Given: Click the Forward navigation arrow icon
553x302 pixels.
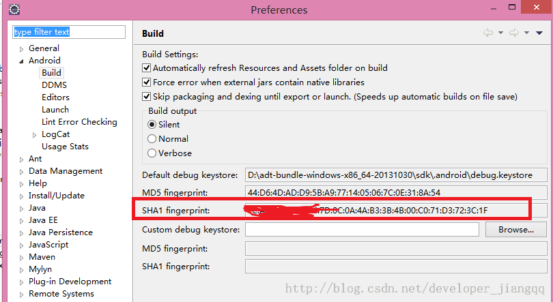Looking at the screenshot, I should pyautogui.click(x=513, y=33).
